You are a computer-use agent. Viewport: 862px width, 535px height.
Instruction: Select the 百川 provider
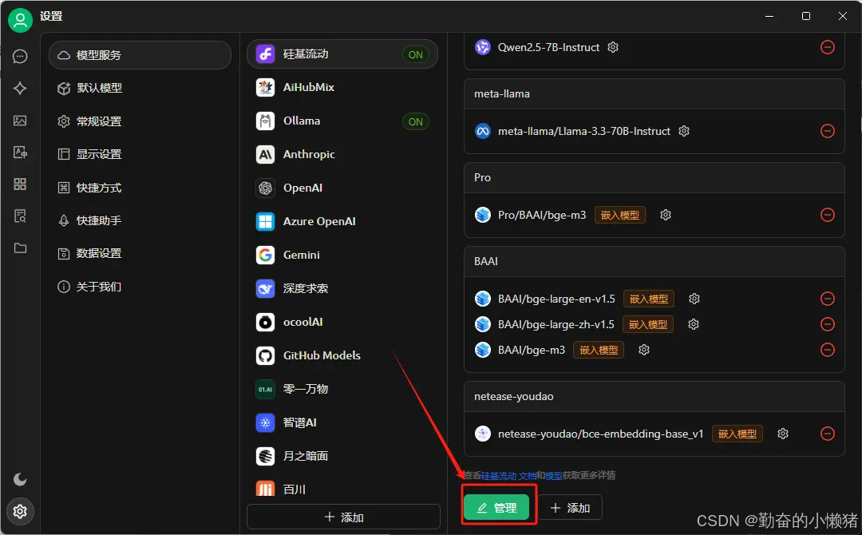tap(342, 488)
